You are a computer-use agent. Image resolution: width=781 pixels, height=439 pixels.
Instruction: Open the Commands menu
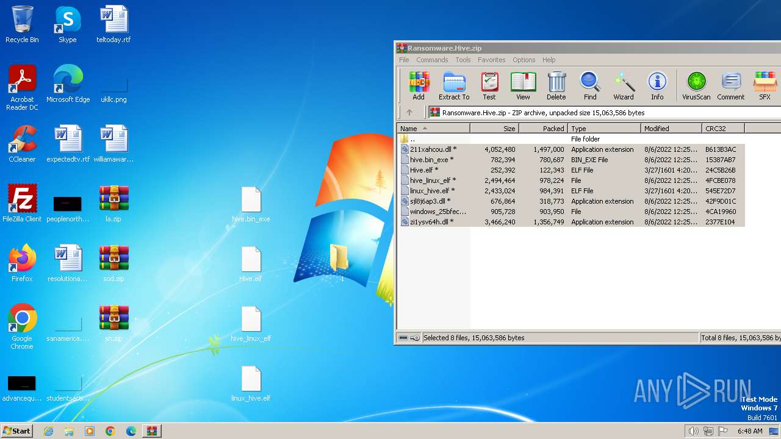[x=432, y=60]
